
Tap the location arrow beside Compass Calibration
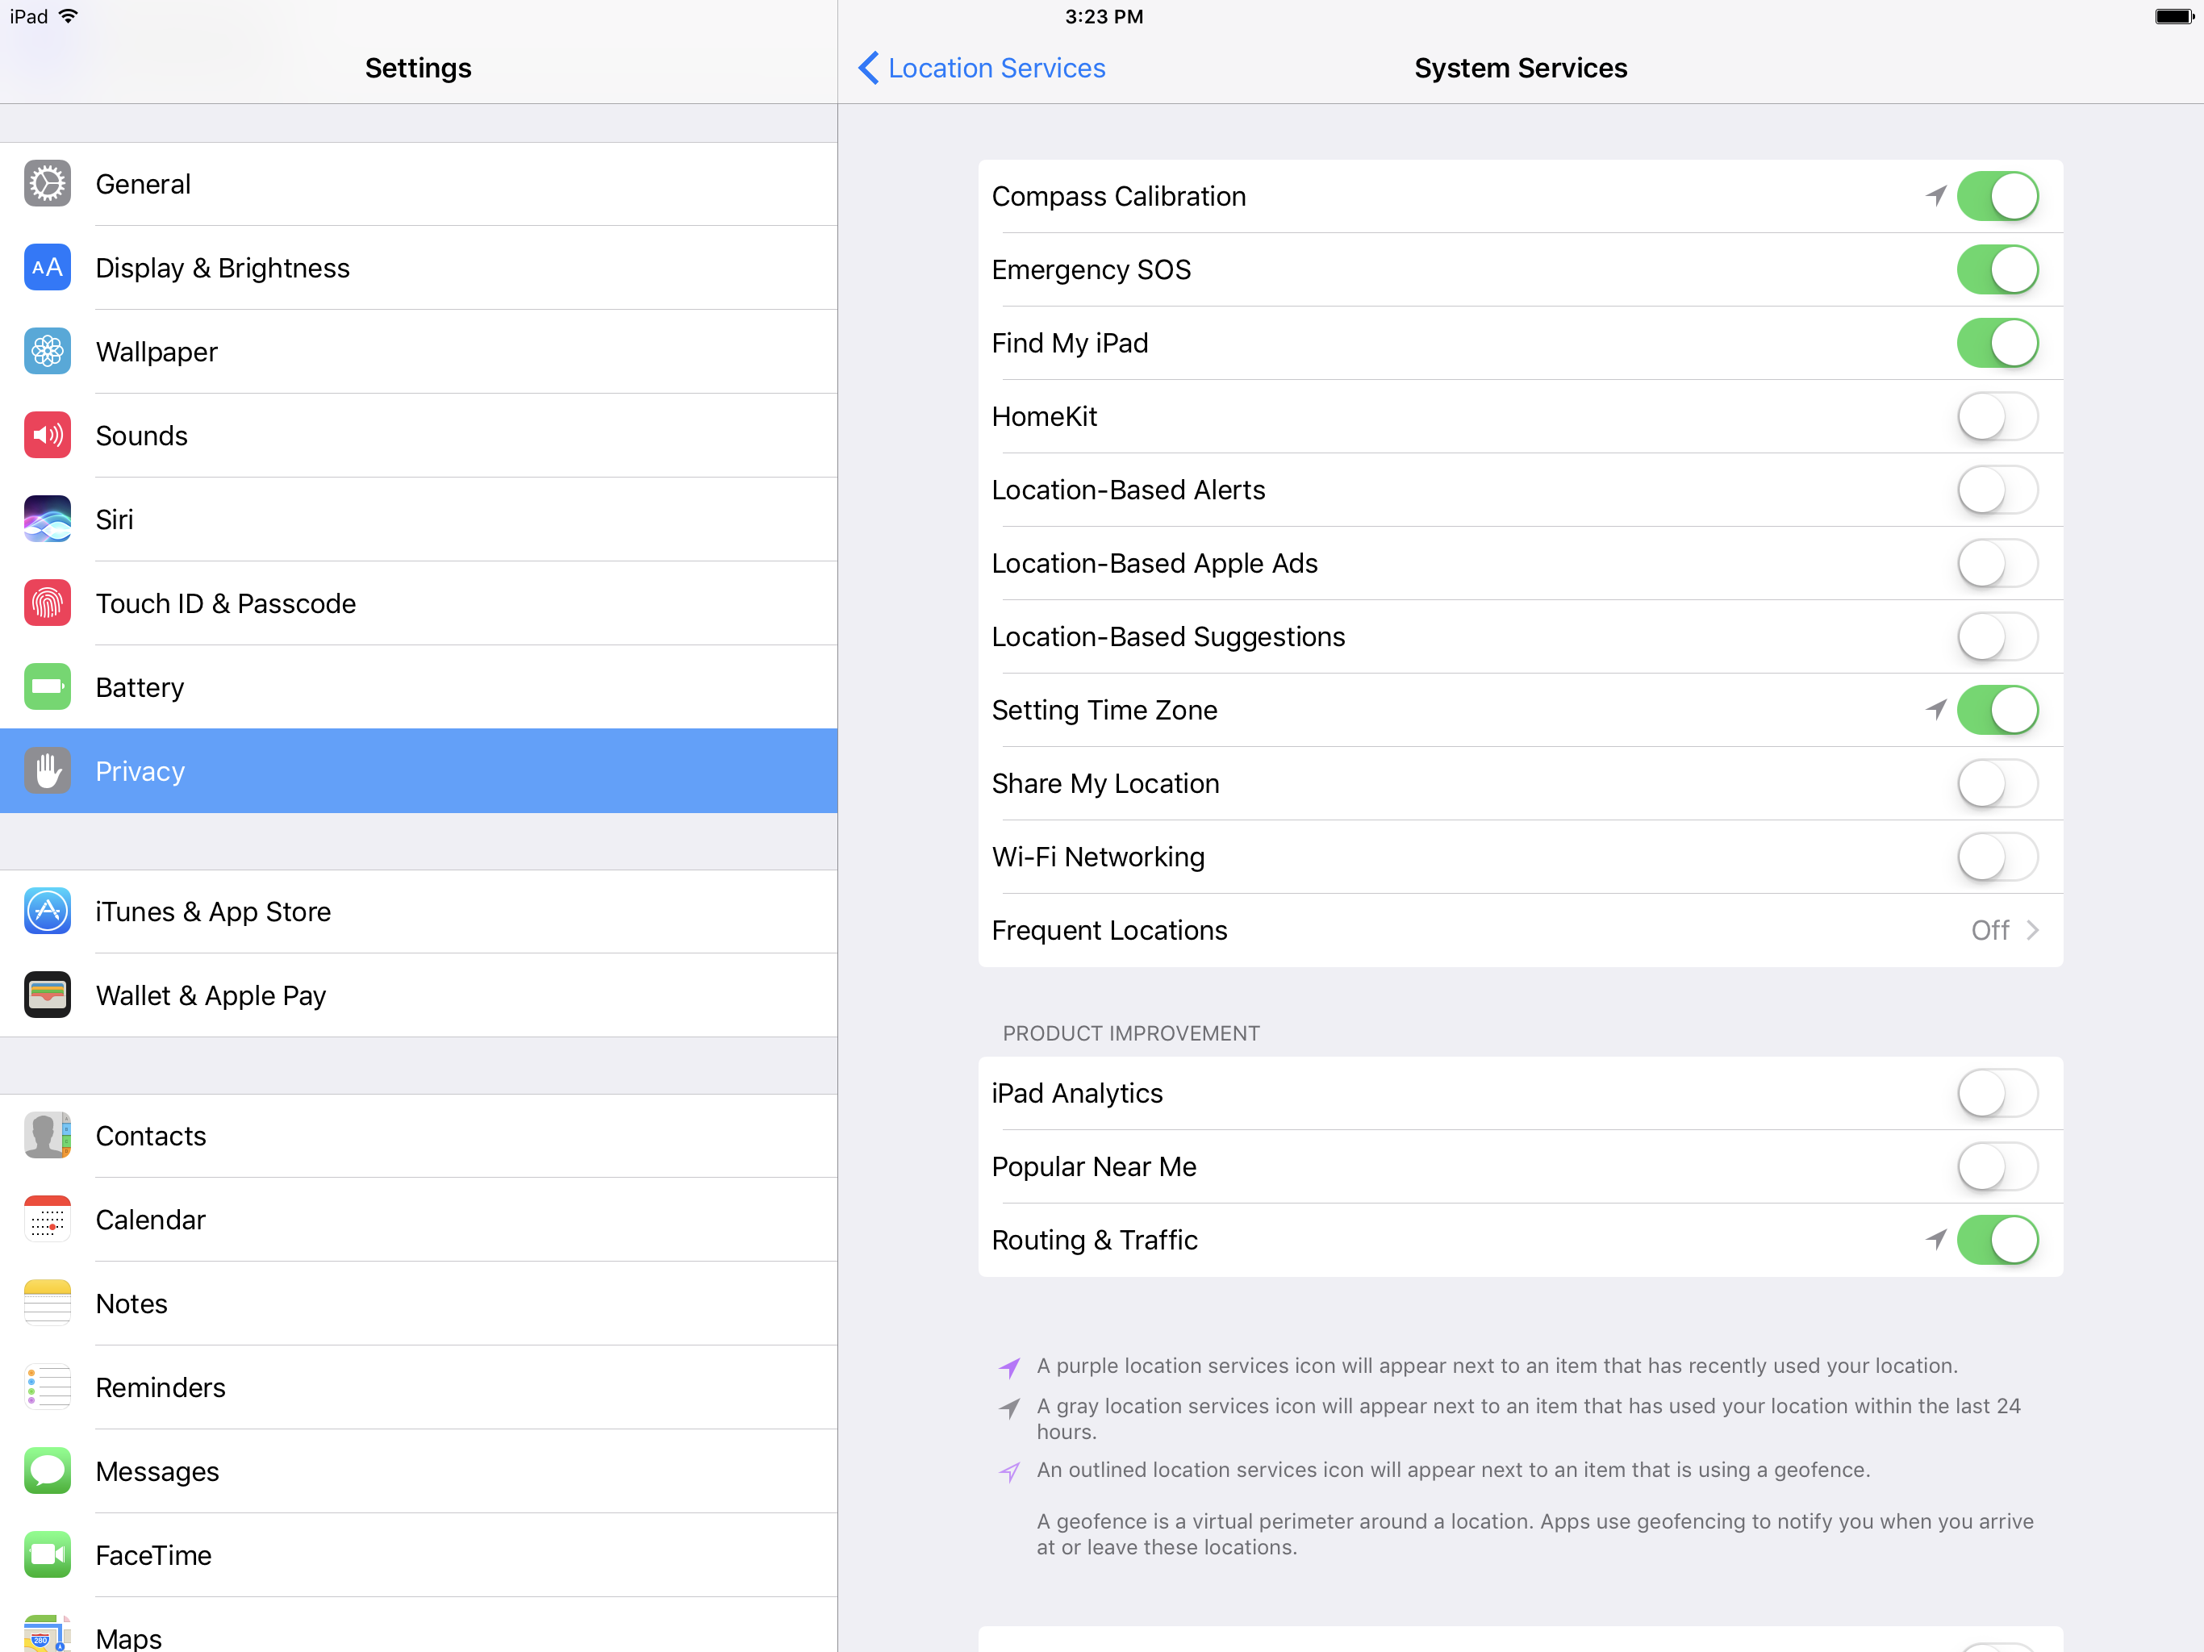click(x=1935, y=195)
